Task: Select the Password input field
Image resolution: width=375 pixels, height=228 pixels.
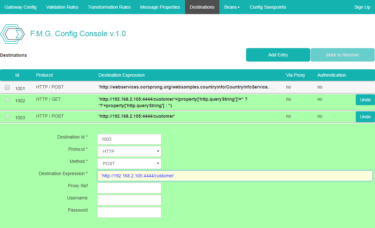Action: [x=129, y=212]
